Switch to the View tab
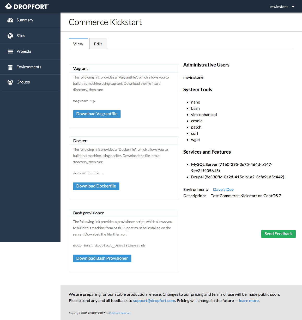This screenshot has height=320, width=302. 78,44
